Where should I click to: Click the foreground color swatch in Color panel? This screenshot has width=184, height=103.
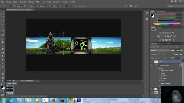click(x=152, y=15)
